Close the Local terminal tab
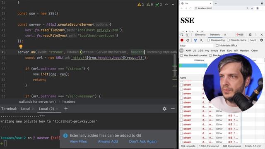This screenshot has height=149, width=265. pos(33,109)
